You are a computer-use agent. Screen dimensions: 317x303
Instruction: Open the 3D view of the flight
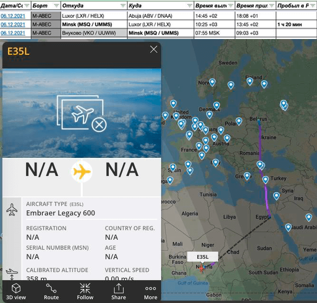16,291
